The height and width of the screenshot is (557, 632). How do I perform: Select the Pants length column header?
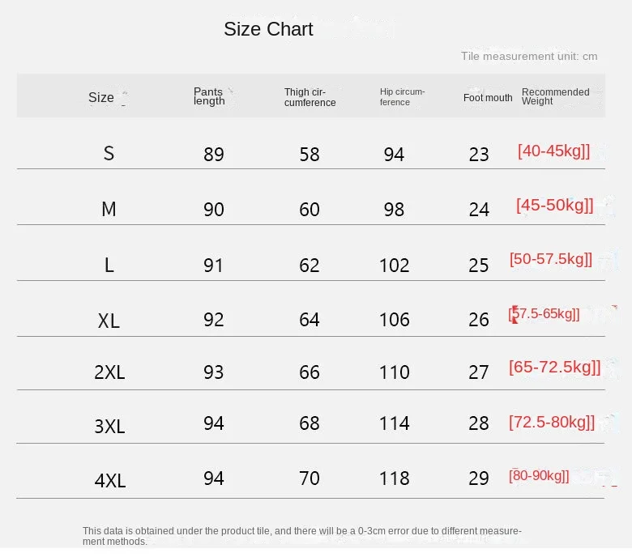(209, 96)
